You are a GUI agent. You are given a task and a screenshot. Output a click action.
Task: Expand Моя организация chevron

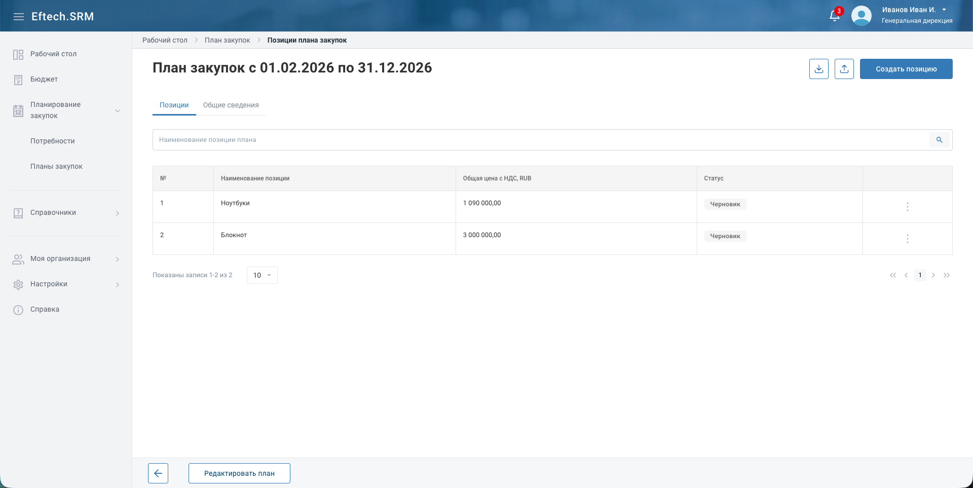(118, 259)
